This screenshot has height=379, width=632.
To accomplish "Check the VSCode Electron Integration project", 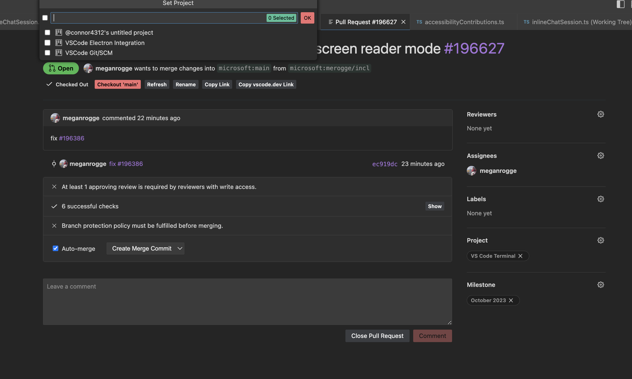I will tap(47, 43).
